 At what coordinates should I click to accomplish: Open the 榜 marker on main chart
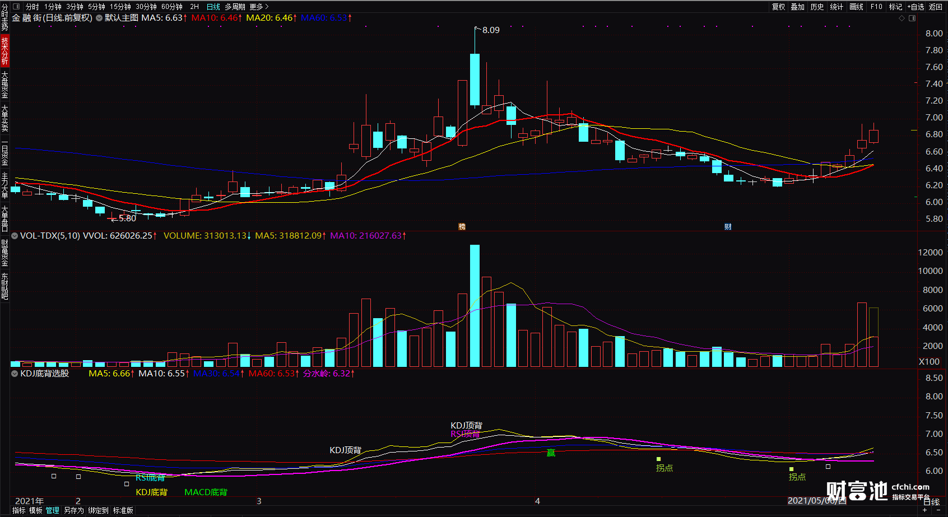[x=462, y=227]
